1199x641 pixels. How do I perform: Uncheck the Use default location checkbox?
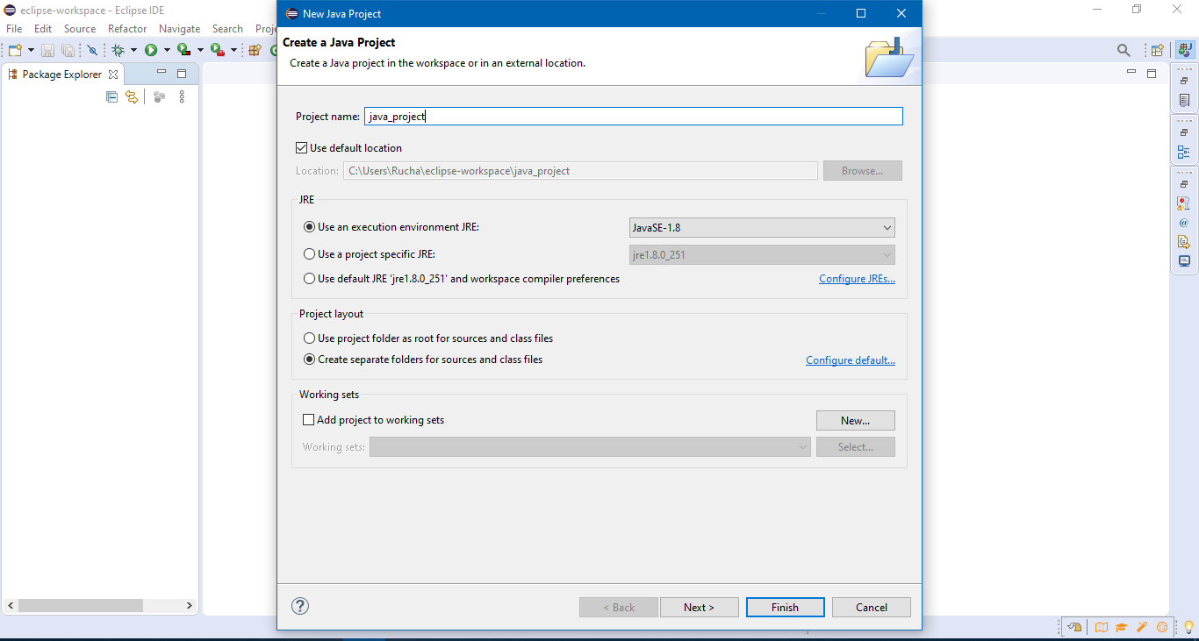pyautogui.click(x=302, y=147)
